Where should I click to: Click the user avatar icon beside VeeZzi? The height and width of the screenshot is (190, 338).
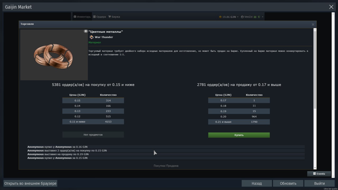coord(242,17)
